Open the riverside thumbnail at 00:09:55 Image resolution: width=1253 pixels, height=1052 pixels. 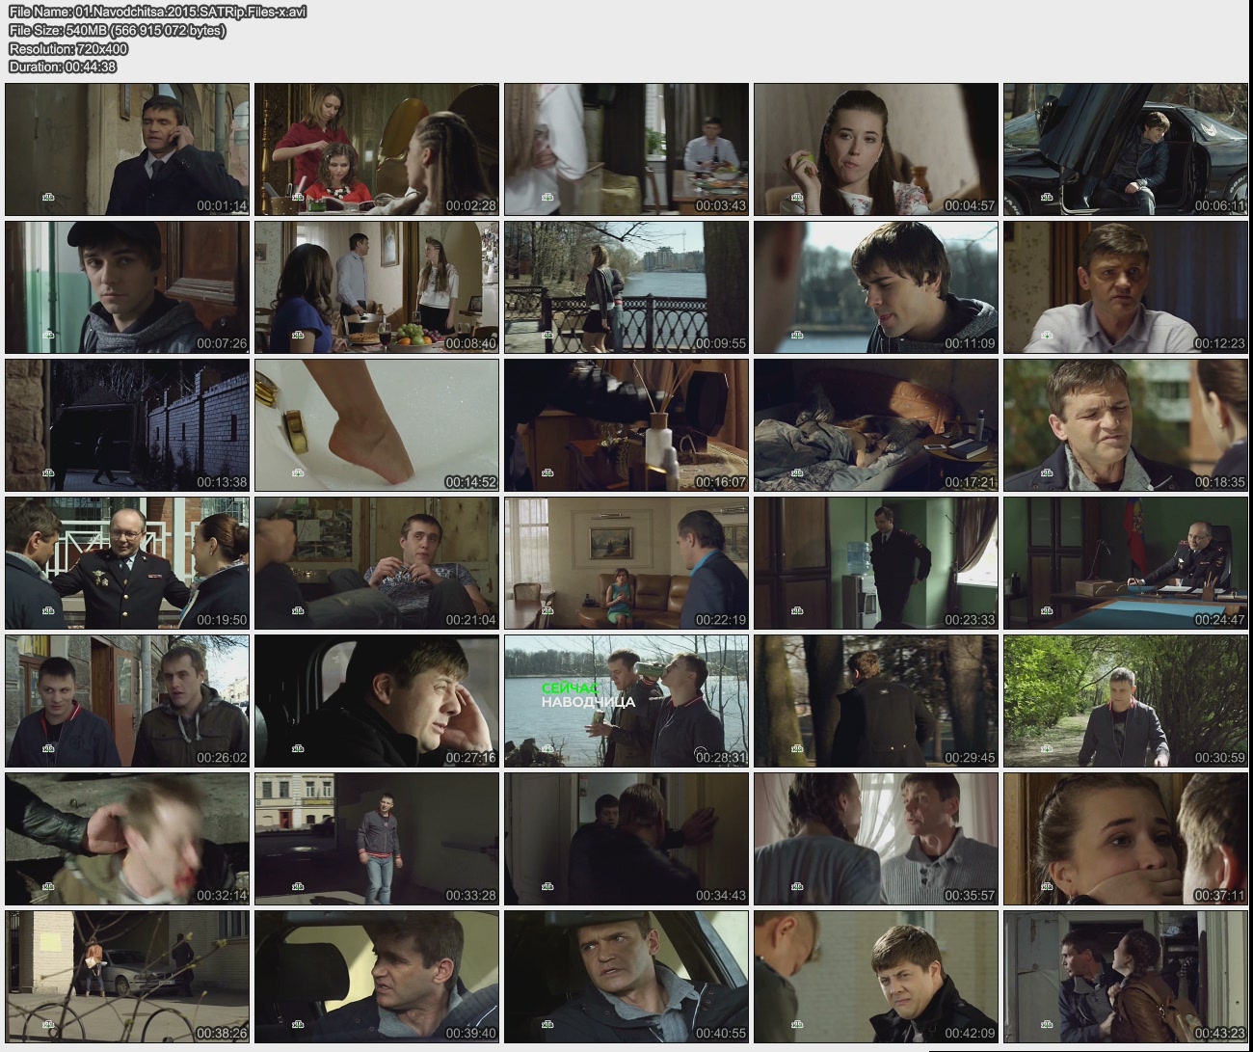tap(626, 287)
